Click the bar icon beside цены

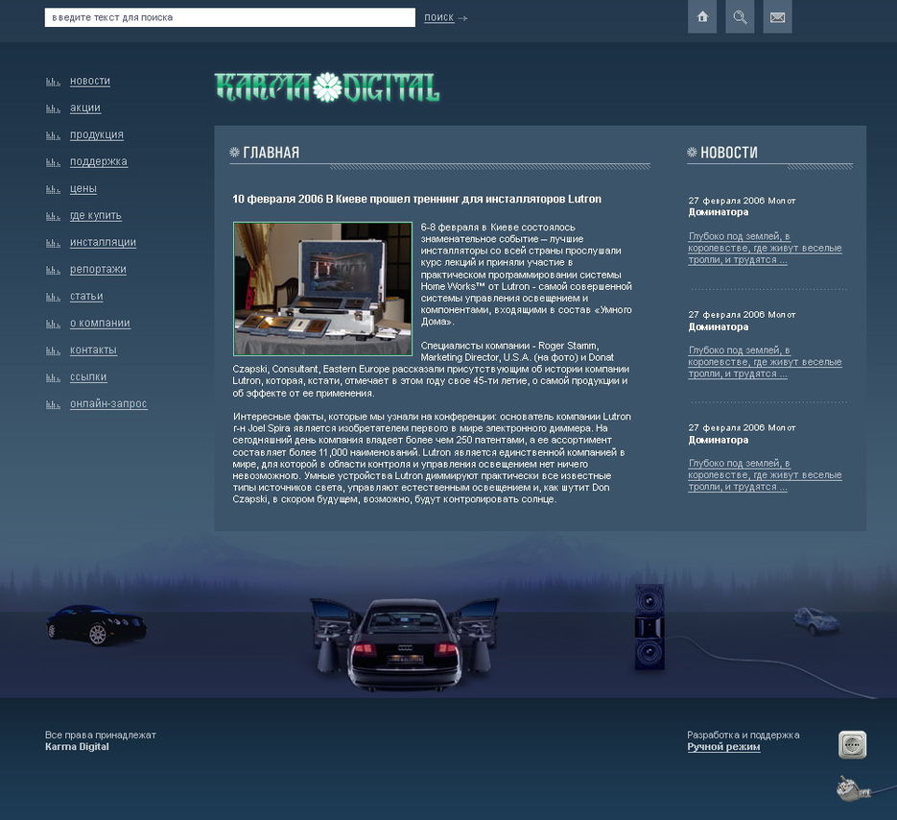[53, 189]
